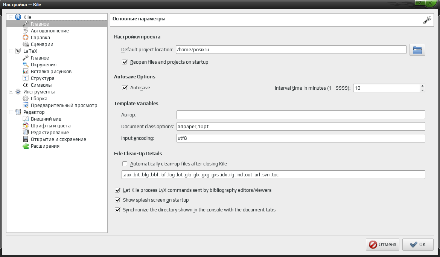Toggle Reopen files and projects on startup

coord(125,62)
